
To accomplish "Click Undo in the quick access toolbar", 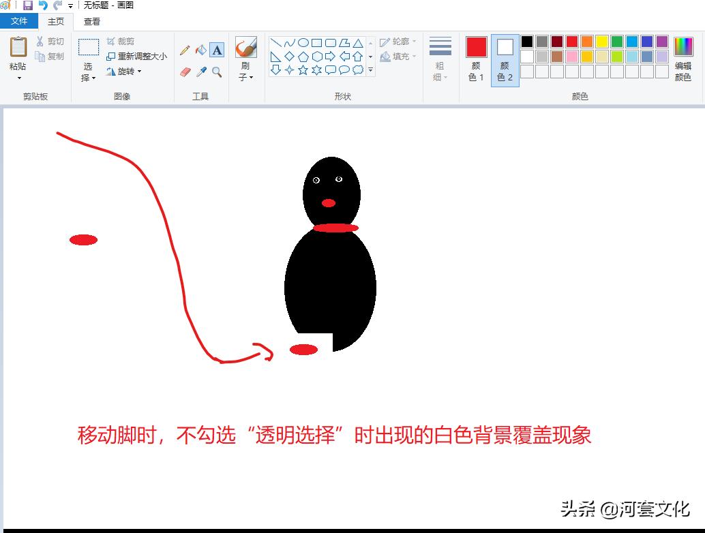I will coord(43,5).
